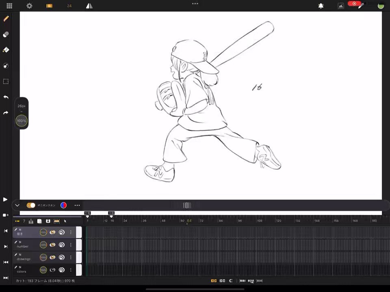The height and width of the screenshot is (292, 390).
Task: Open the grid gallery menu icon
Action: pyautogui.click(x=9, y=6)
